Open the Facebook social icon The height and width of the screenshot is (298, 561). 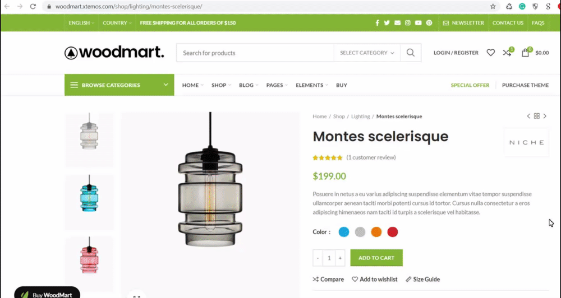(x=377, y=23)
